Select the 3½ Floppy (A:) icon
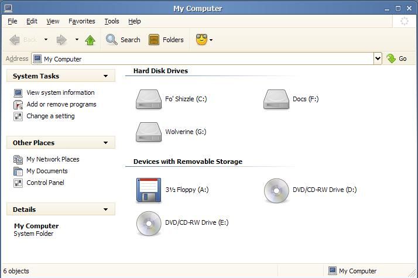Viewport: 418px width, 278px height. pyautogui.click(x=149, y=190)
